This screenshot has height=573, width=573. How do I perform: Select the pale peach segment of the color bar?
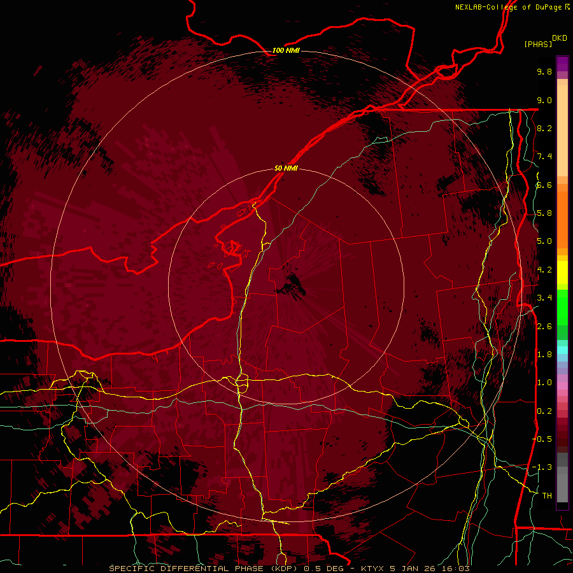coord(562,131)
